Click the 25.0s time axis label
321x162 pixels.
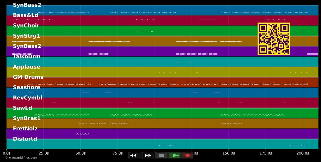tap(43, 153)
